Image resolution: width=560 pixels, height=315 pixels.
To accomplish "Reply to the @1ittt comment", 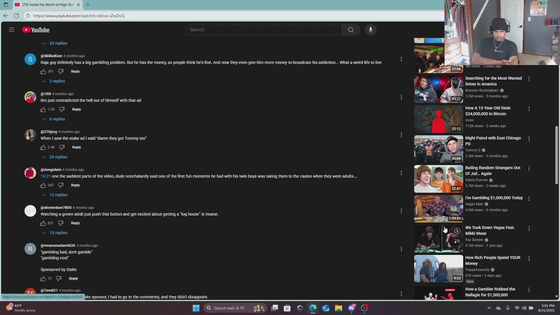I will coord(77,109).
